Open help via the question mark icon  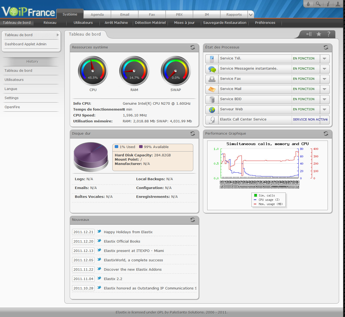coord(329,34)
